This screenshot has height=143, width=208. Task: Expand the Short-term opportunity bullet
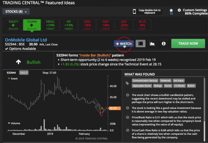point(58,60)
